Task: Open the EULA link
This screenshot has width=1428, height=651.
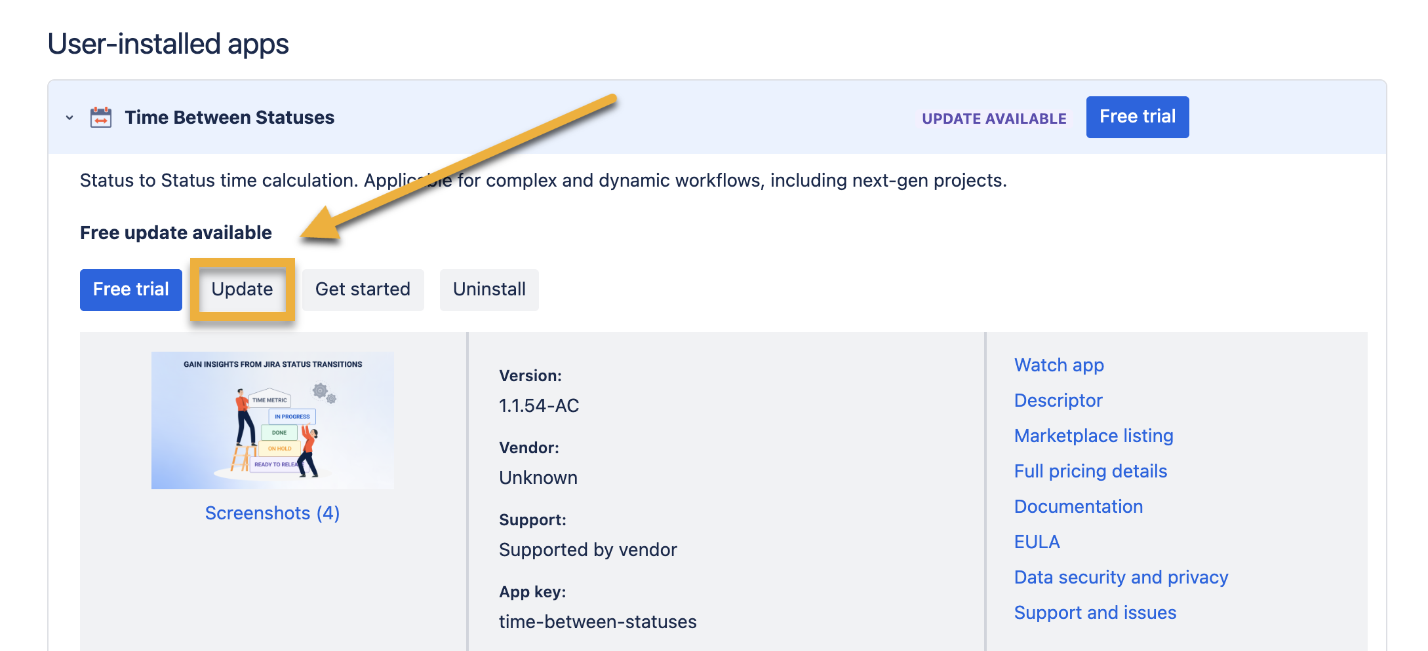Action: click(1037, 542)
